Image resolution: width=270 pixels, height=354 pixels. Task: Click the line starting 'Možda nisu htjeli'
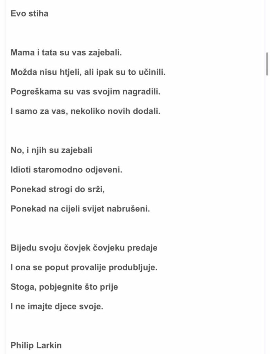[89, 73]
